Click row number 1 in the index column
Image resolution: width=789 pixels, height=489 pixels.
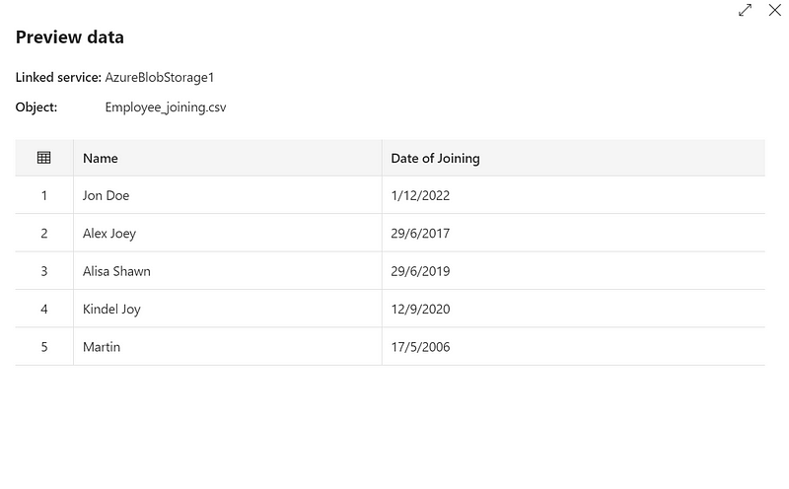pyautogui.click(x=44, y=195)
